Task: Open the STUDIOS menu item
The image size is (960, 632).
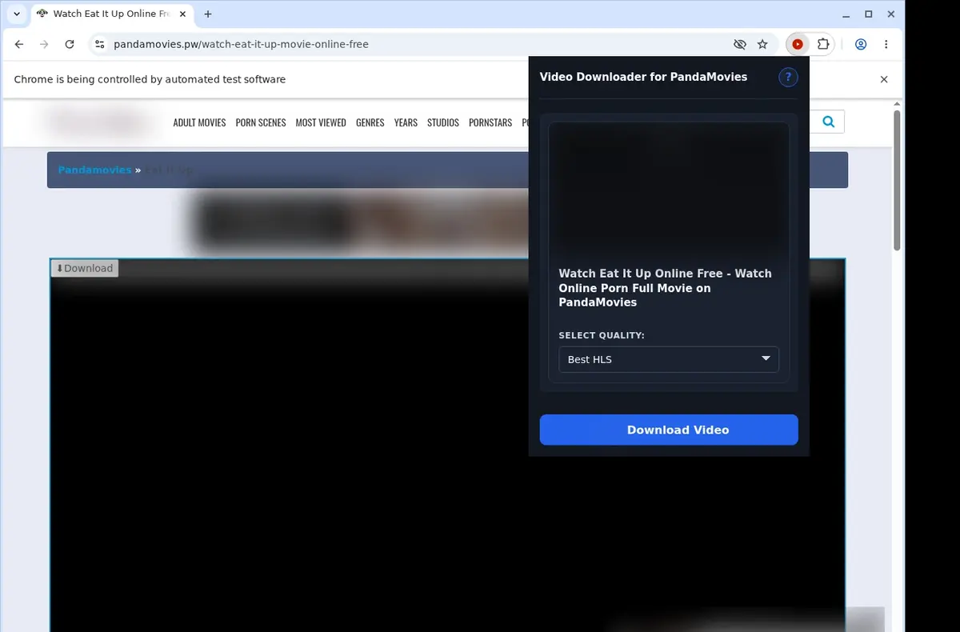Action: click(443, 122)
